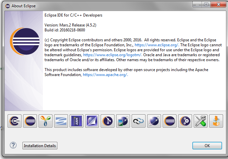
Task: Click the planet with orbit ring feature icon
Action: 154,121
